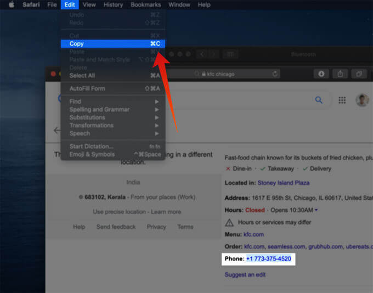Open the History menu
The height and width of the screenshot is (293, 373).
click(x=113, y=5)
